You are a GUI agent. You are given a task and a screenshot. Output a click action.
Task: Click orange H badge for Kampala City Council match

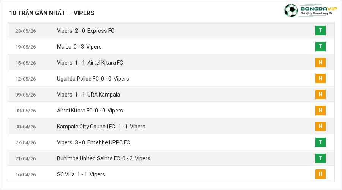point(320,126)
